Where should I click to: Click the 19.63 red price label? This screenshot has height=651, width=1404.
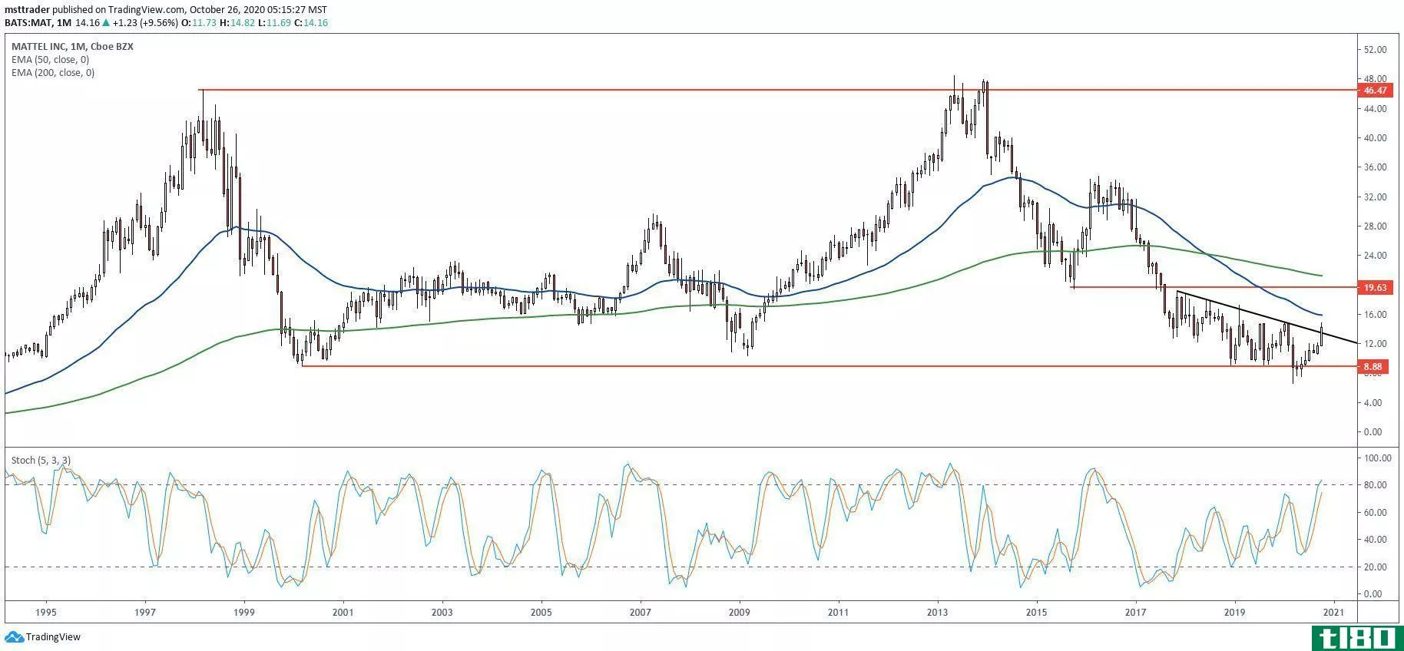pos(1375,287)
